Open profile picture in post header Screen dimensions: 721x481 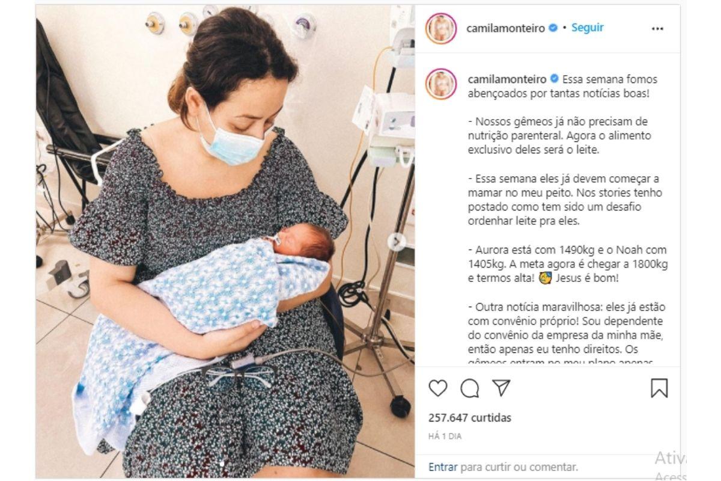click(x=441, y=28)
